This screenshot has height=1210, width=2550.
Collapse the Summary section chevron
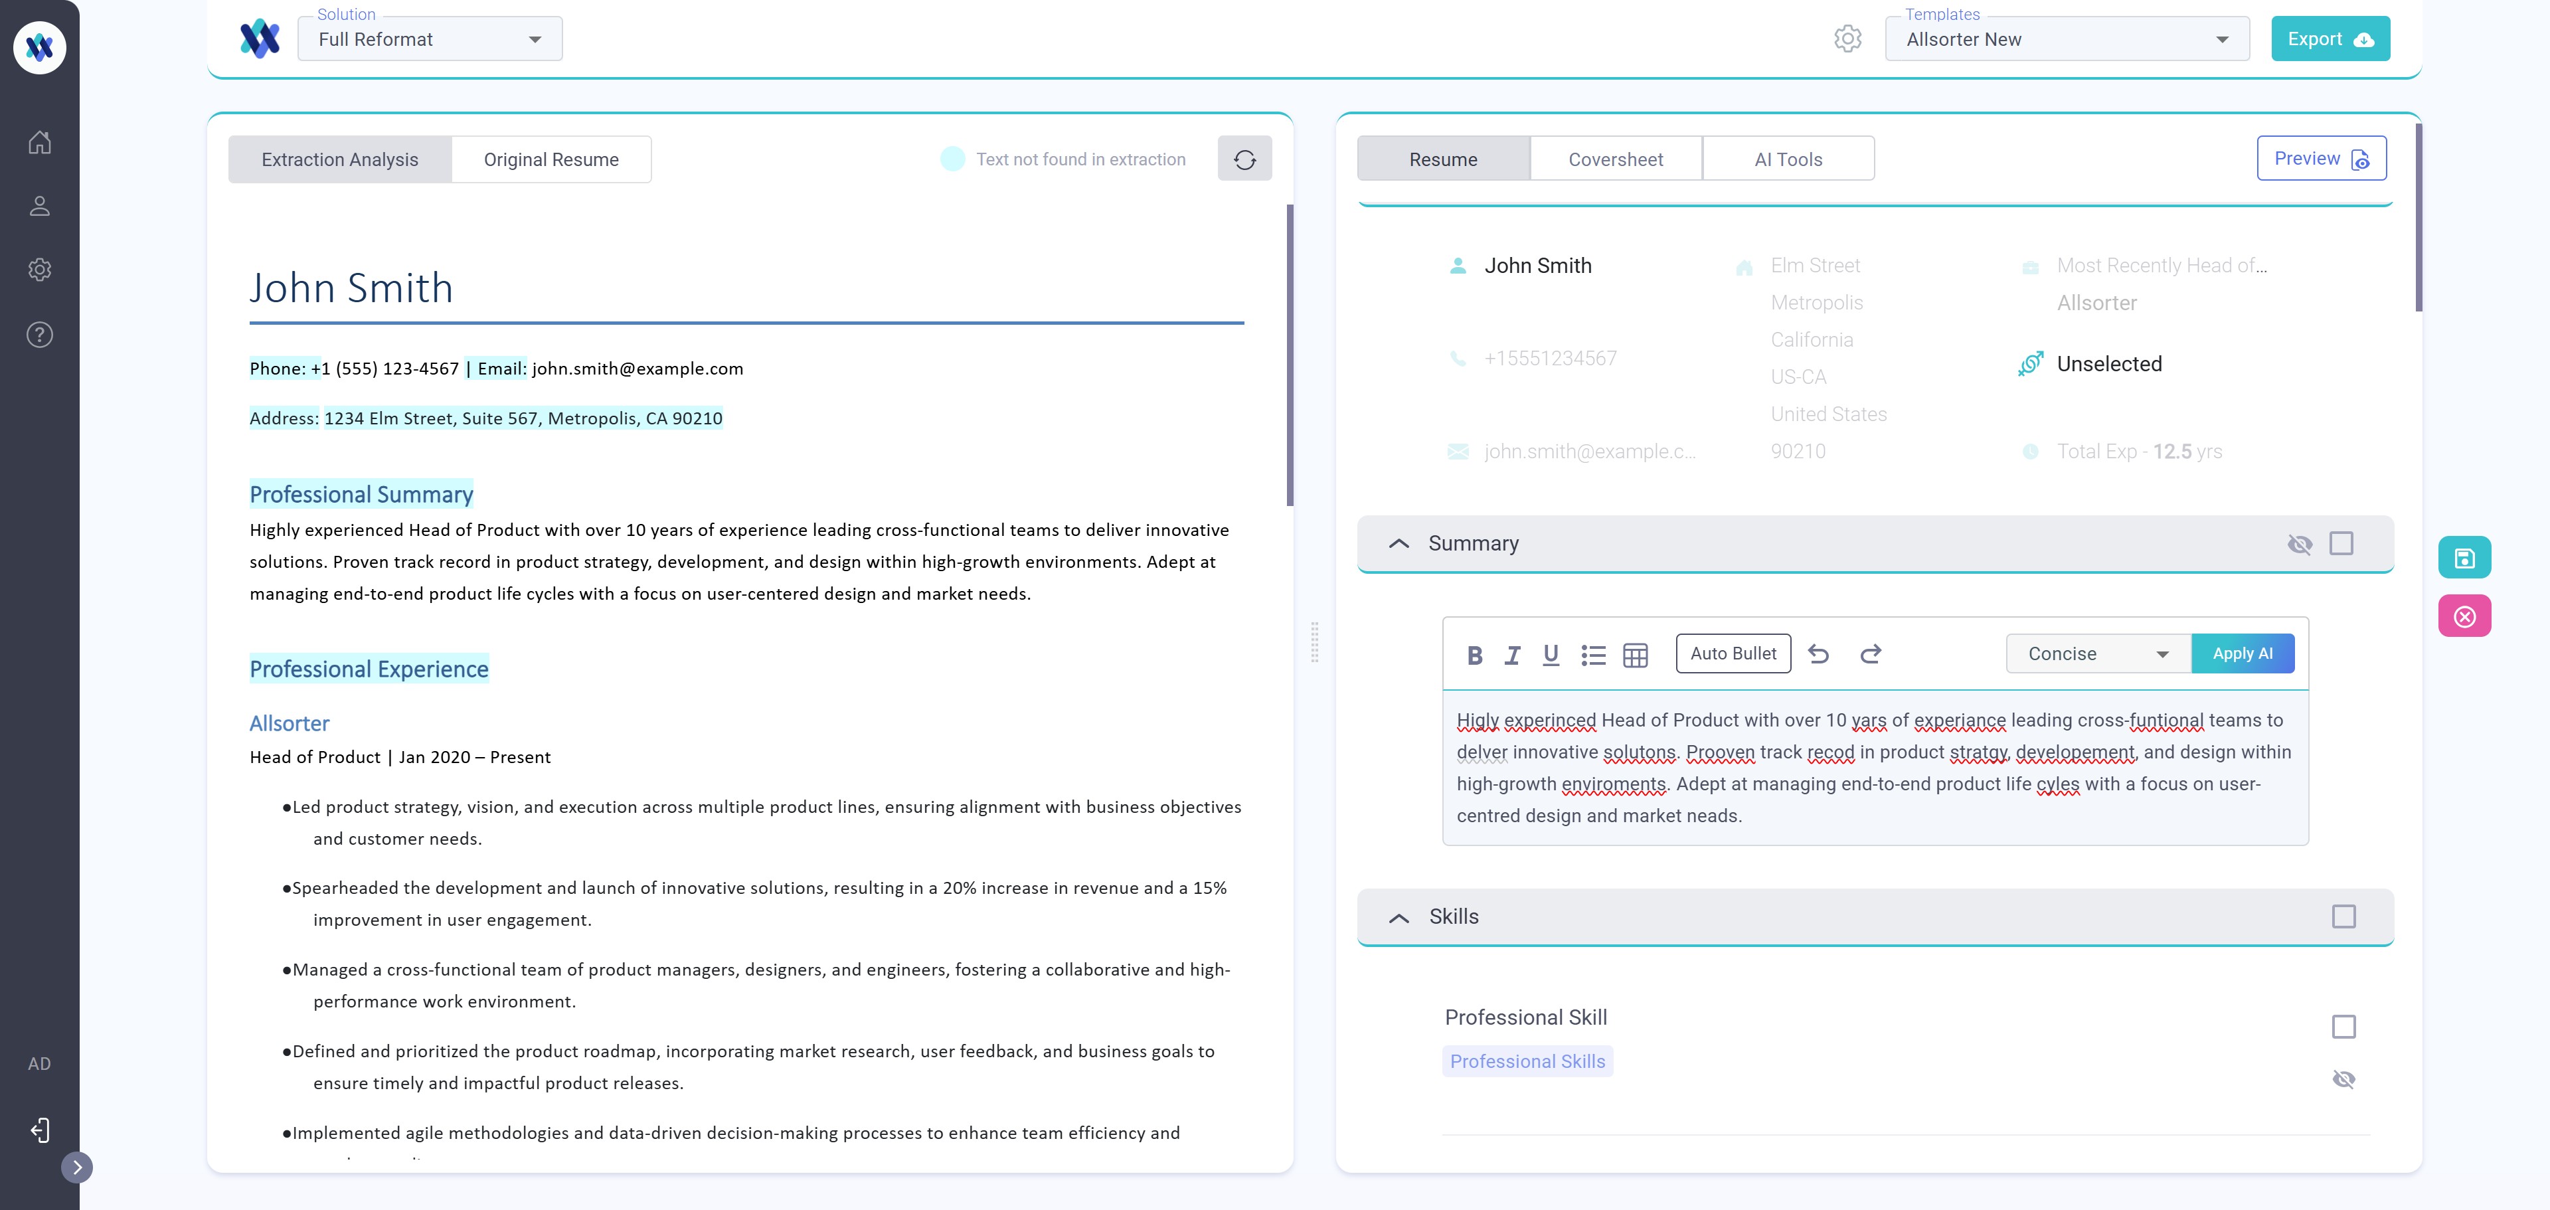point(1399,544)
